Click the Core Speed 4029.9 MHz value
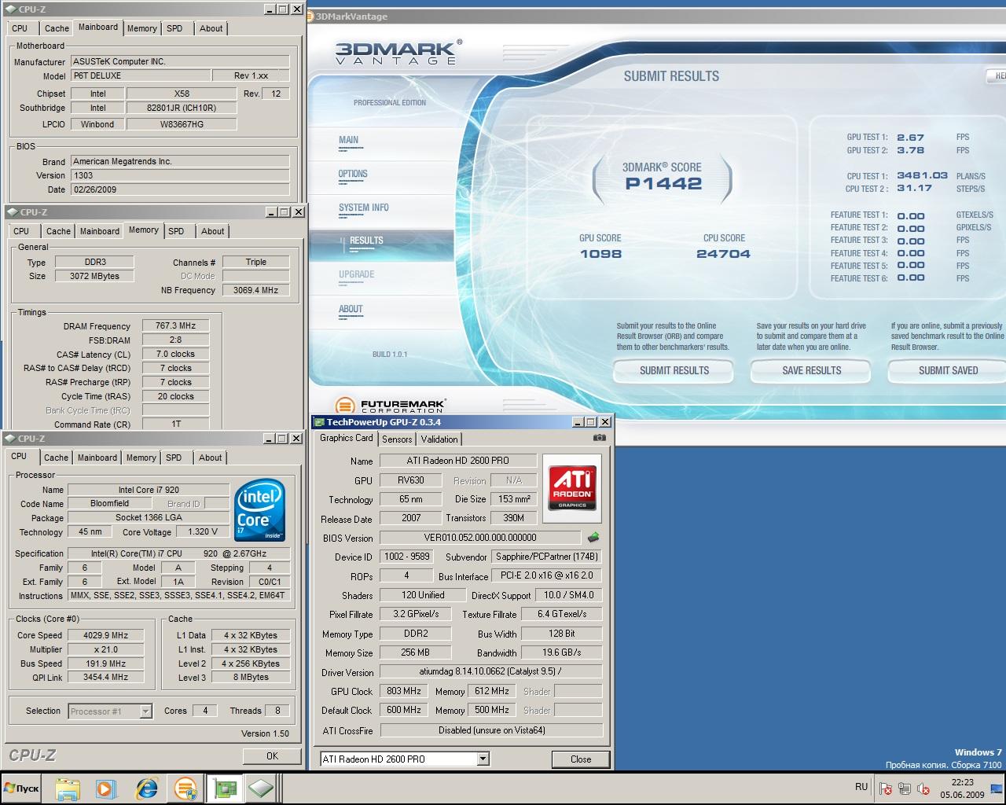This screenshot has height=805, width=1006. 105,635
